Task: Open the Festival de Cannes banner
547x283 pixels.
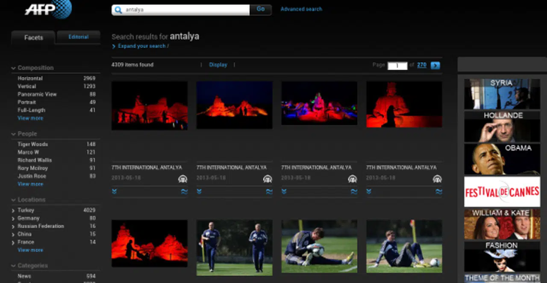Action: (502, 192)
